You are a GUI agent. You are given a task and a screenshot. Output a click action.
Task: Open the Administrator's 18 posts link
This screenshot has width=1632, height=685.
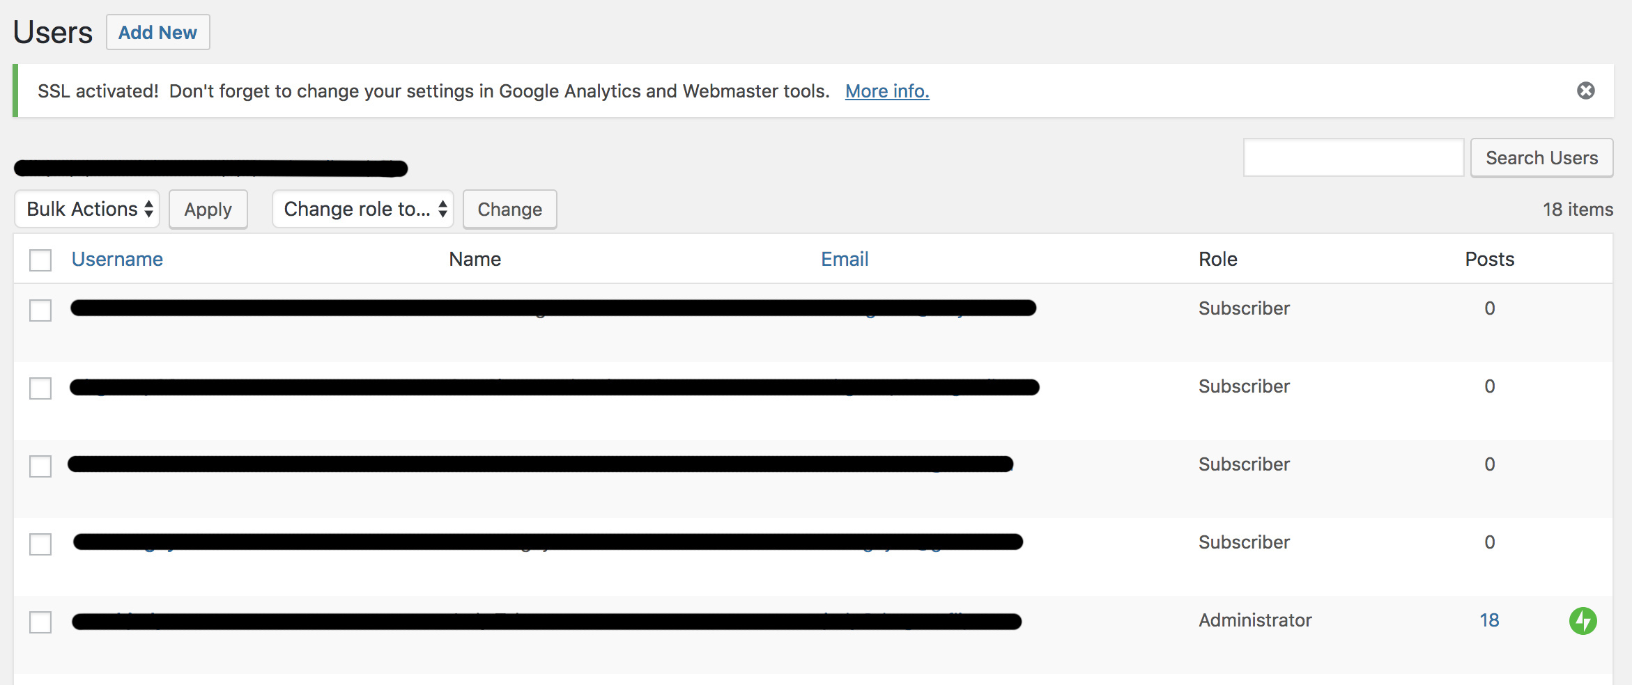(1489, 620)
